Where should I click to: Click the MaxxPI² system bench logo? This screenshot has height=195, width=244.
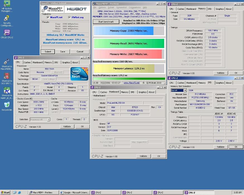coord(52,9)
